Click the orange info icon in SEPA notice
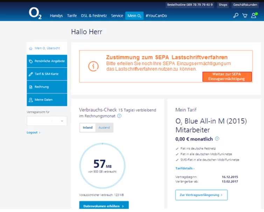Viewport: 264px width, 212px height. pos(93,66)
